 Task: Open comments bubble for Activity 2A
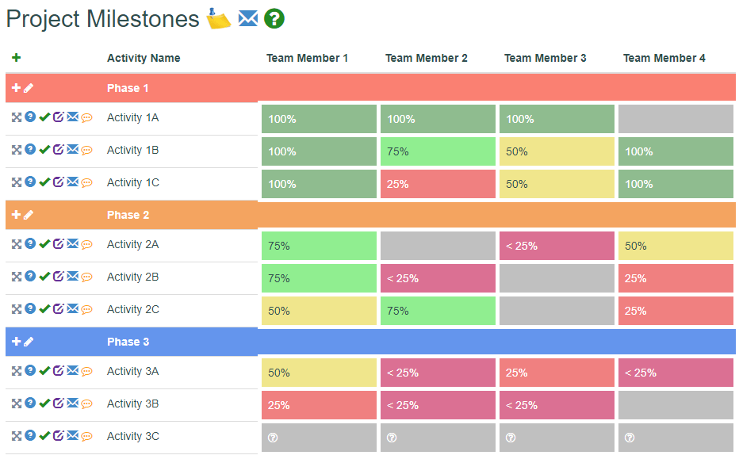[86, 245]
